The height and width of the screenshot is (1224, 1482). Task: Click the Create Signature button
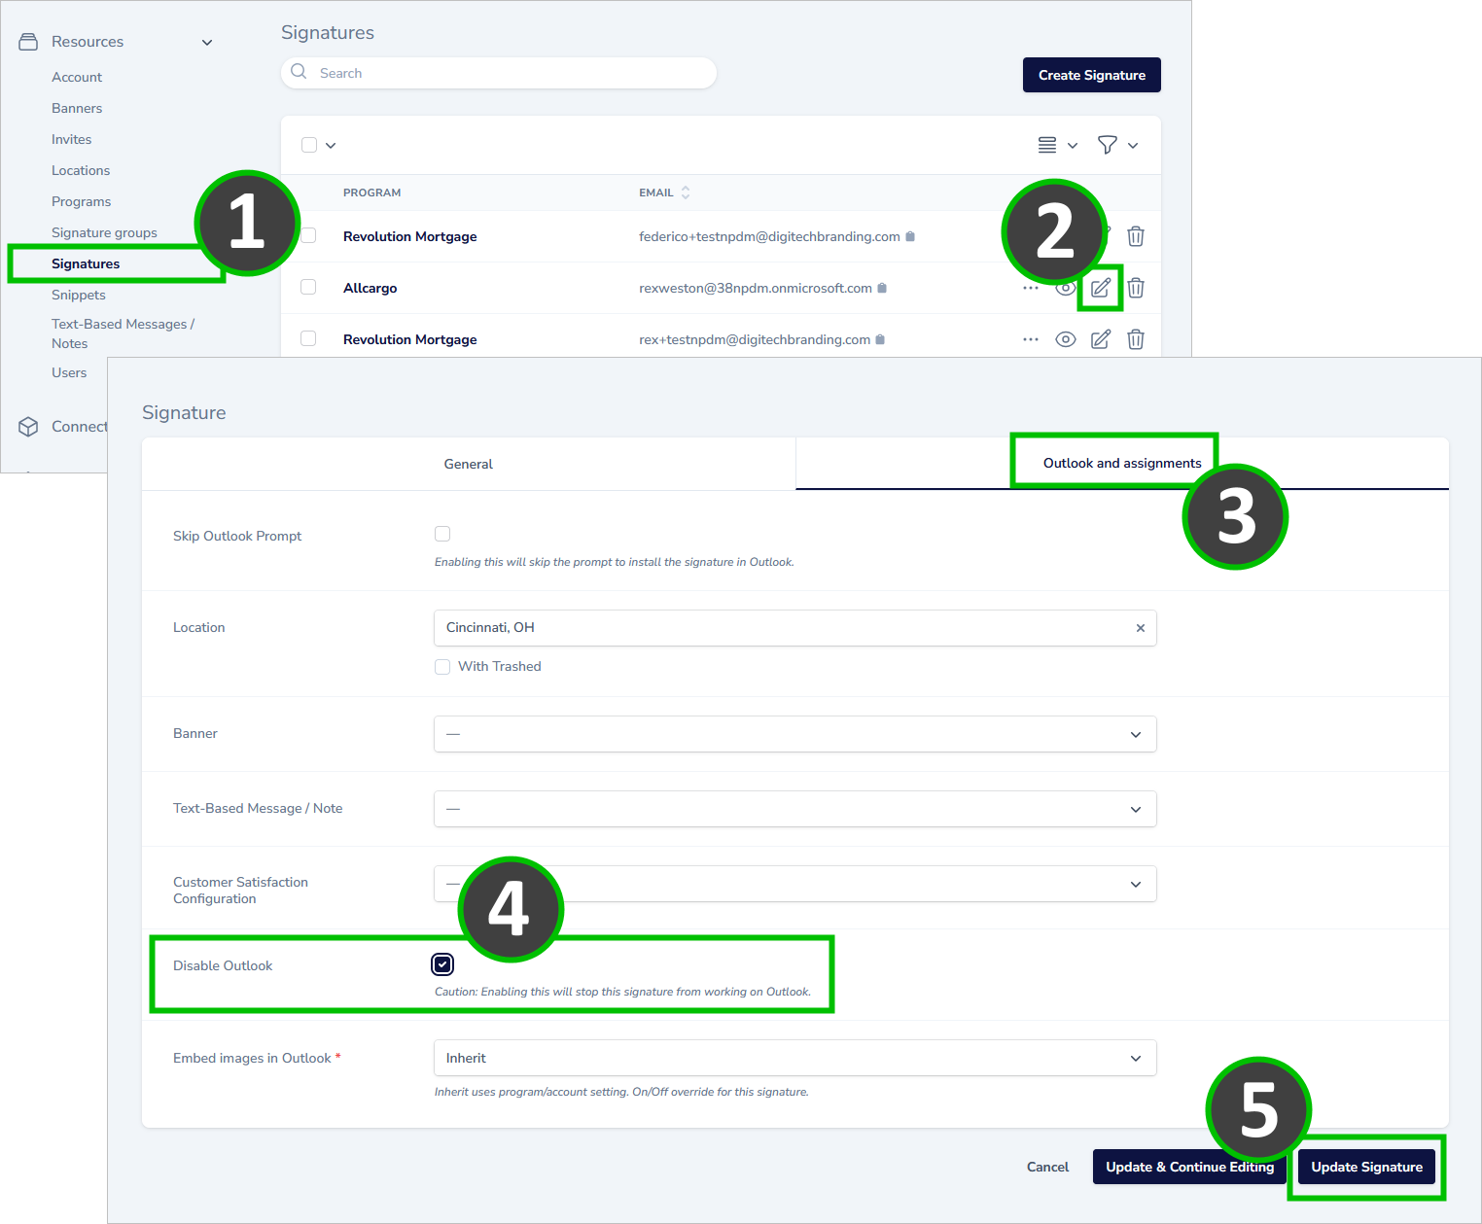click(1091, 75)
